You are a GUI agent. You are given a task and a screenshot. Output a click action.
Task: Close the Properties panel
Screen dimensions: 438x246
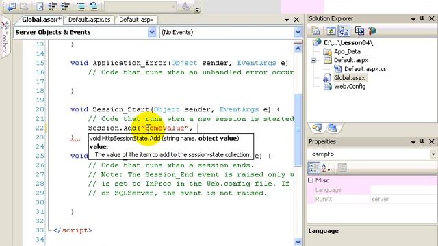432,141
